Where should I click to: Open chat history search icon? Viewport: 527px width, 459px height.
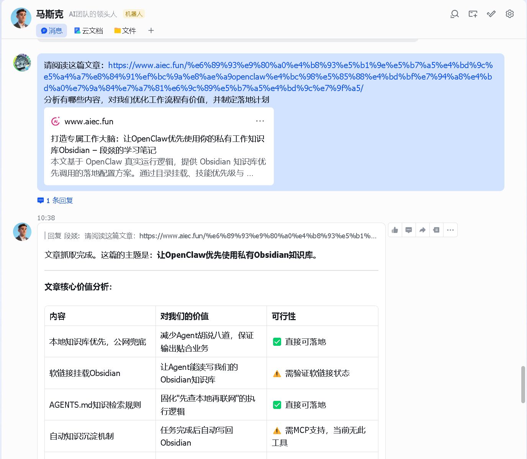coord(455,14)
